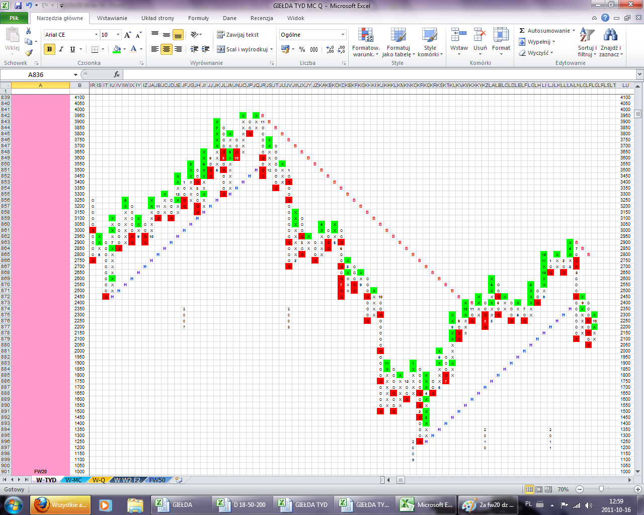Viewport: 644px width, 515px height.
Task: Open the font size 10 dropdown
Action: pos(118,35)
